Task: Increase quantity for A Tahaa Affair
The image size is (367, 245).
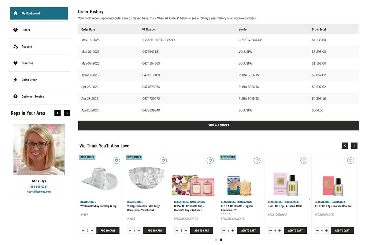Action: 280,231
